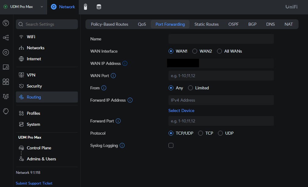Switch to the Policy-Based Routes tab
The width and height of the screenshot is (308, 187).
pyautogui.click(x=109, y=24)
